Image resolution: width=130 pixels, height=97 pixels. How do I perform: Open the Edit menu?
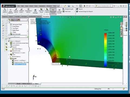pos(22,6)
